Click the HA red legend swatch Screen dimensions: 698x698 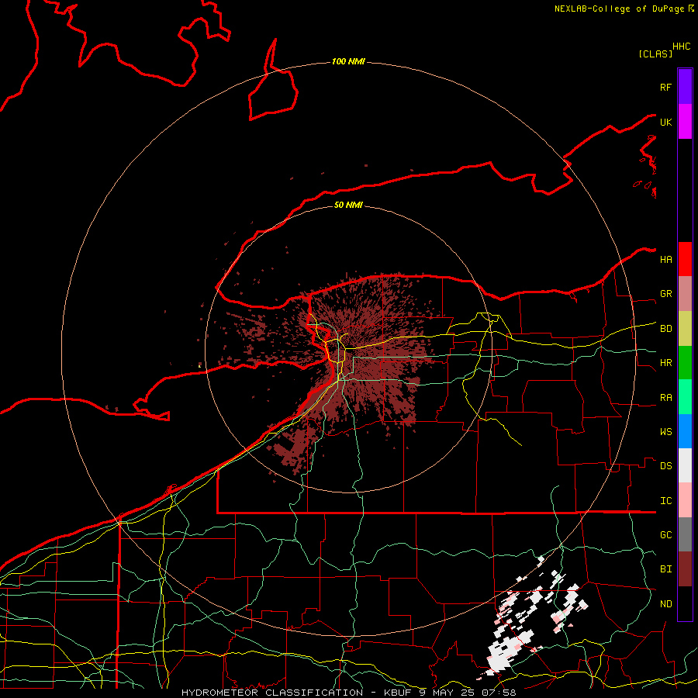pyautogui.click(x=685, y=259)
